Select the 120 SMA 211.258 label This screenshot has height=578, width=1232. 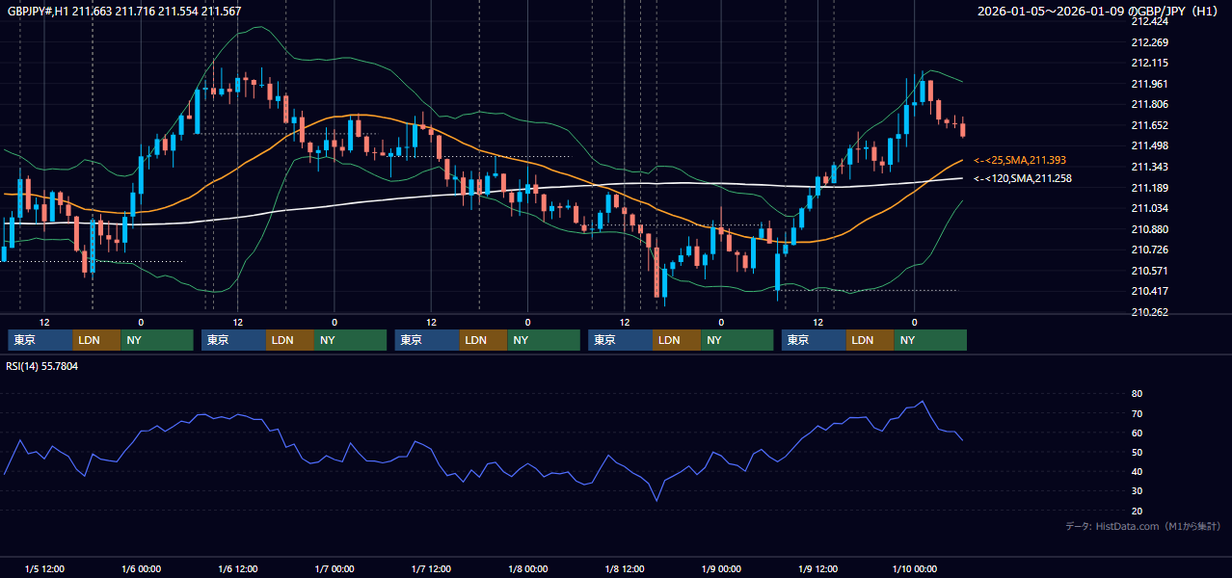[1023, 178]
